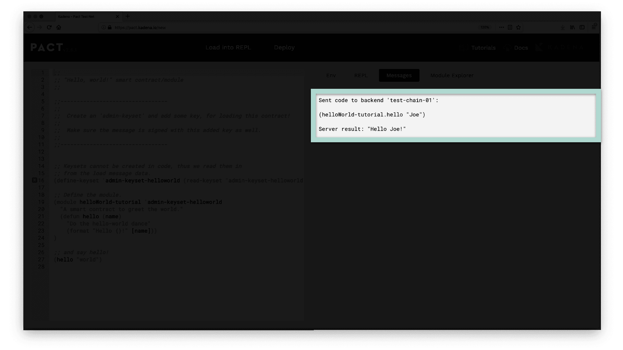Viewport: 623px width, 350px height.
Task: Click Load into REPL button
Action: [x=228, y=47]
